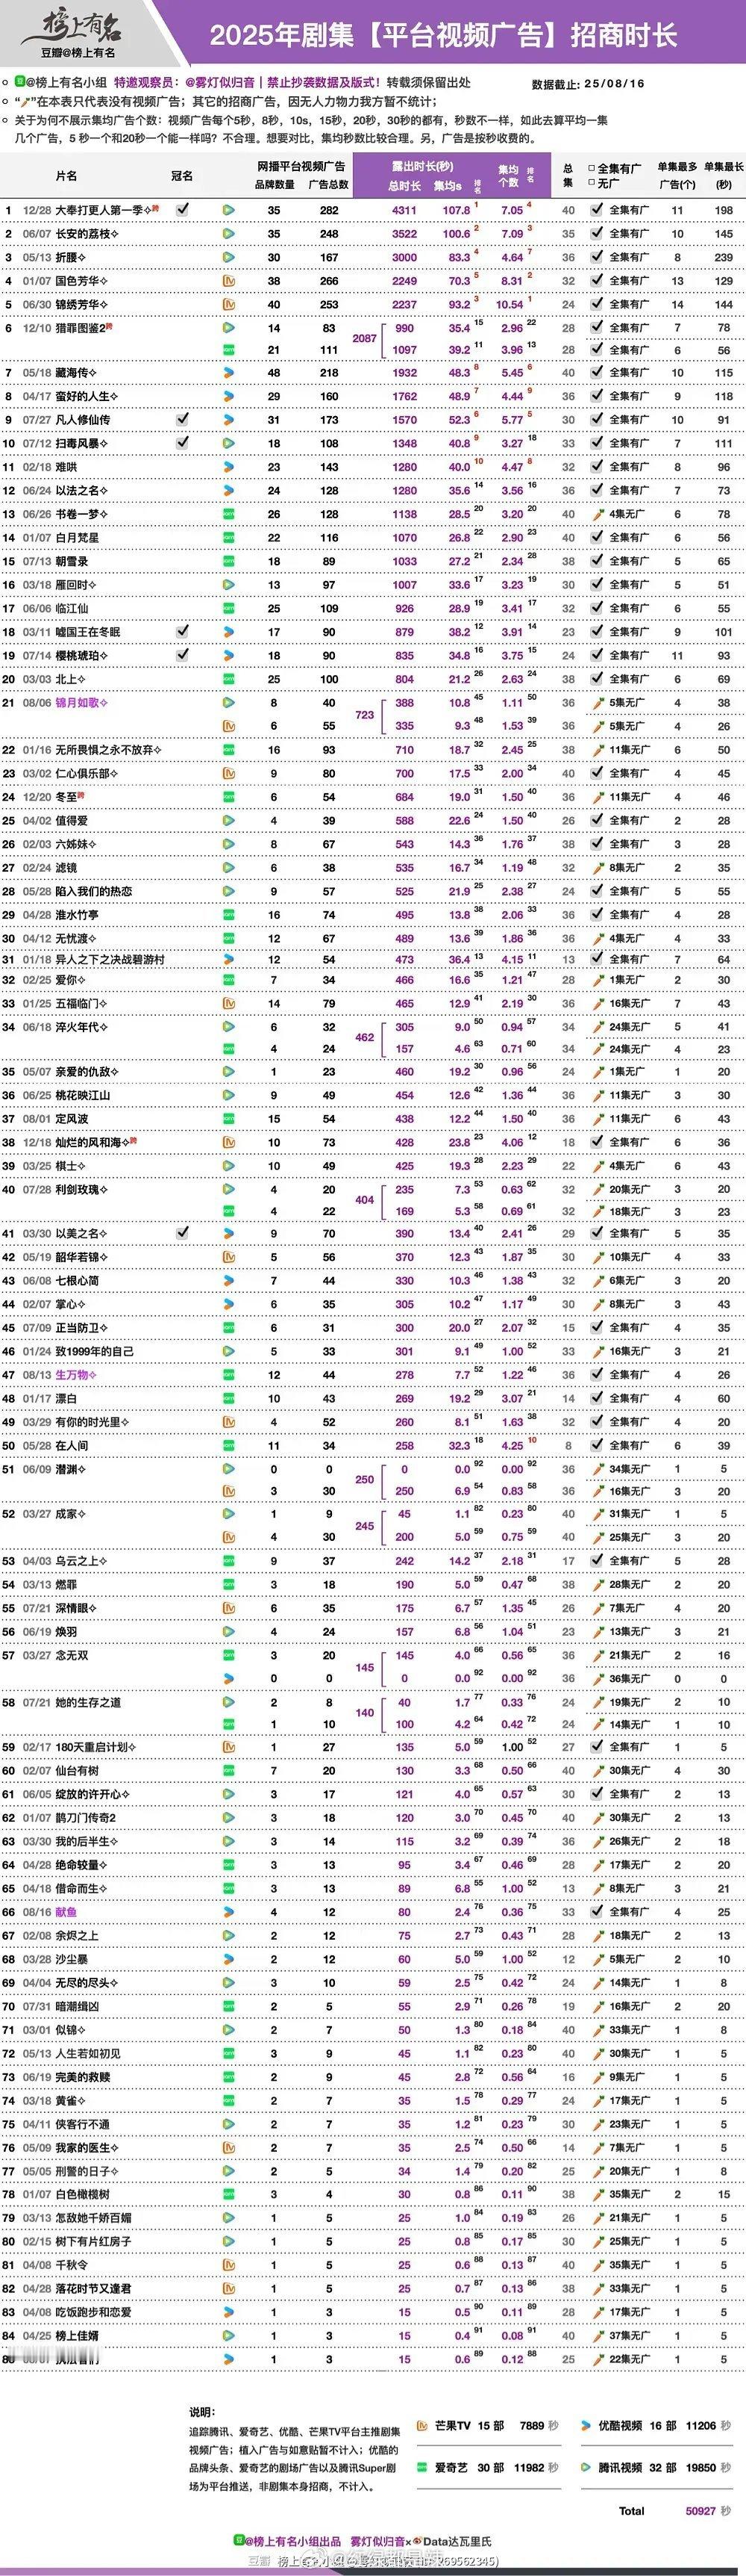Click the Youku icon in 异人之下之决战碧游村 row
Screen dimensions: 746x2576
[x=229, y=959]
